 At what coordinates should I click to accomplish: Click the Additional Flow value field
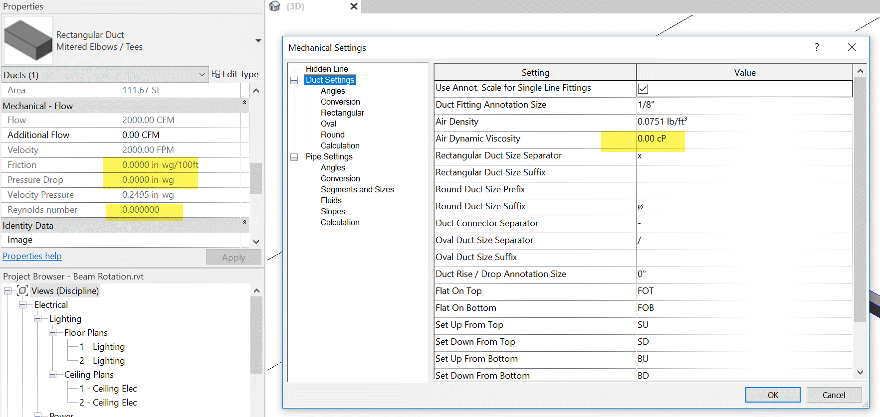[181, 135]
